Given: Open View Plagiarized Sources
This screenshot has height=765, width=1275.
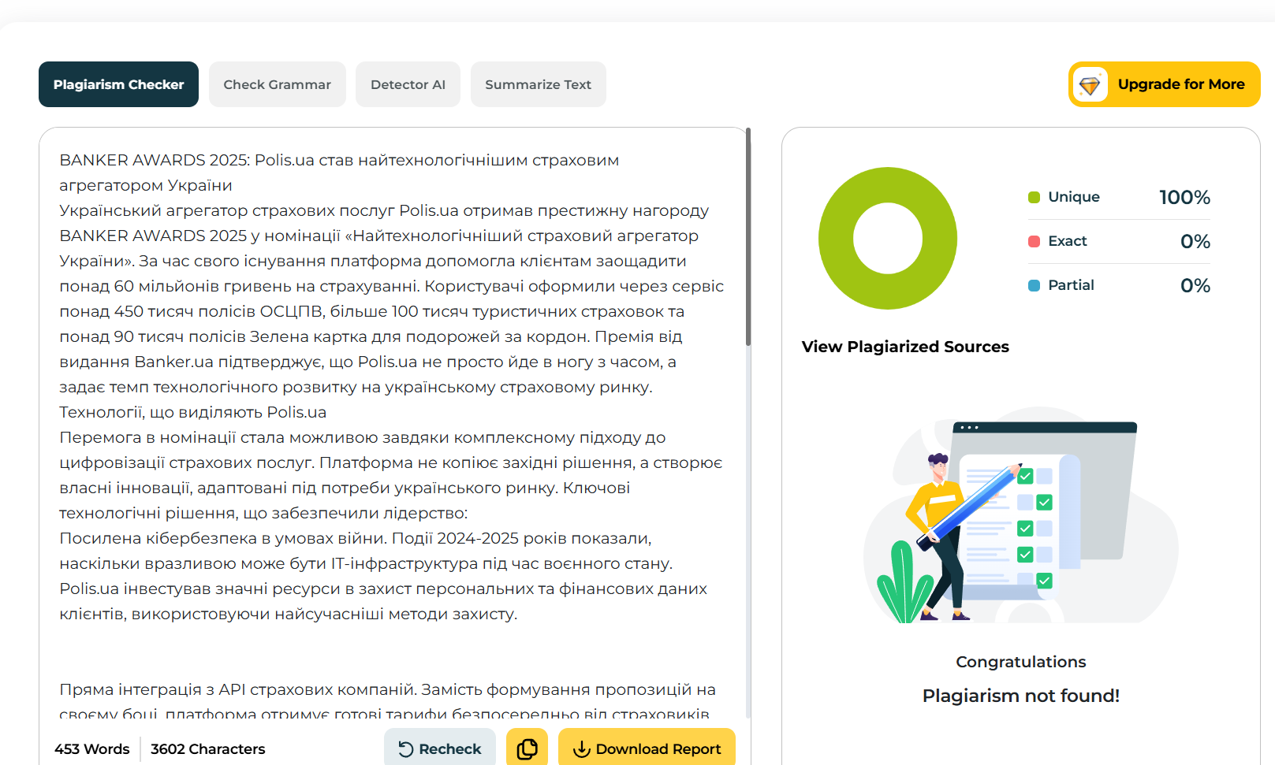Looking at the screenshot, I should click(x=905, y=347).
